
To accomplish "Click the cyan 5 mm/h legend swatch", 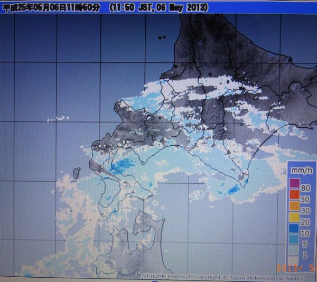I will click(294, 239).
